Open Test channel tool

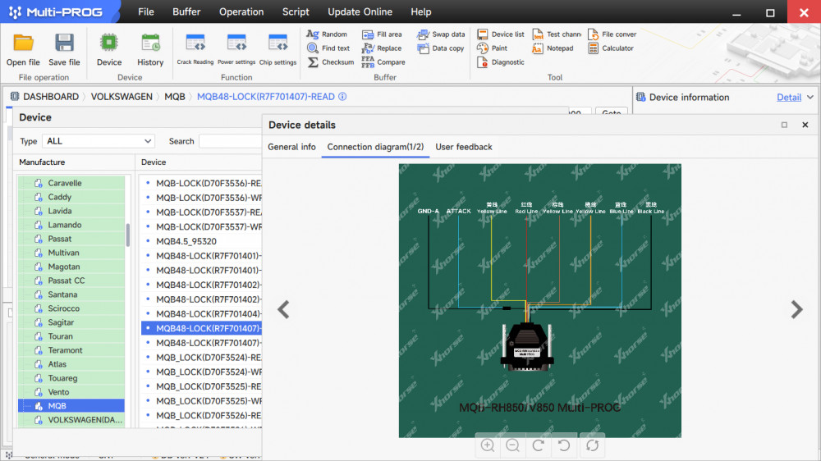[x=557, y=34]
